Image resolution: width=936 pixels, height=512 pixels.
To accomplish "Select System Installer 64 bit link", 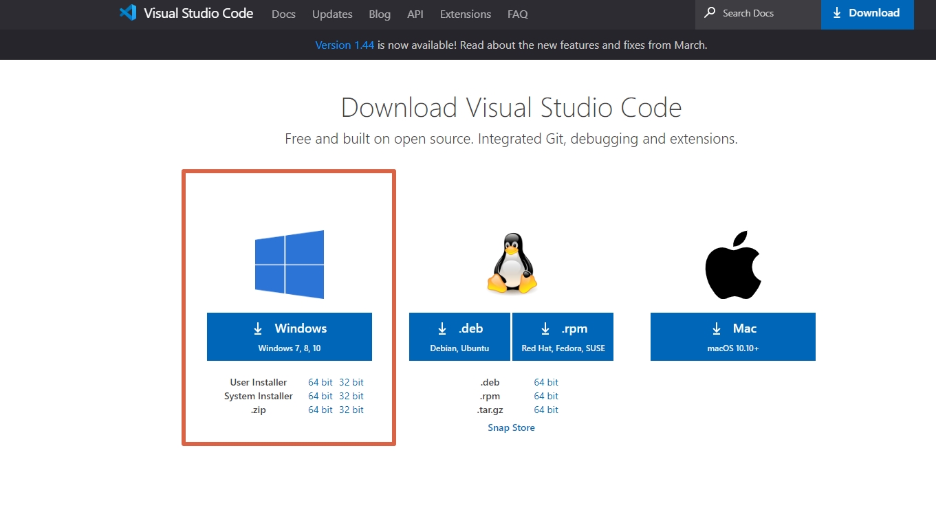I will [320, 396].
